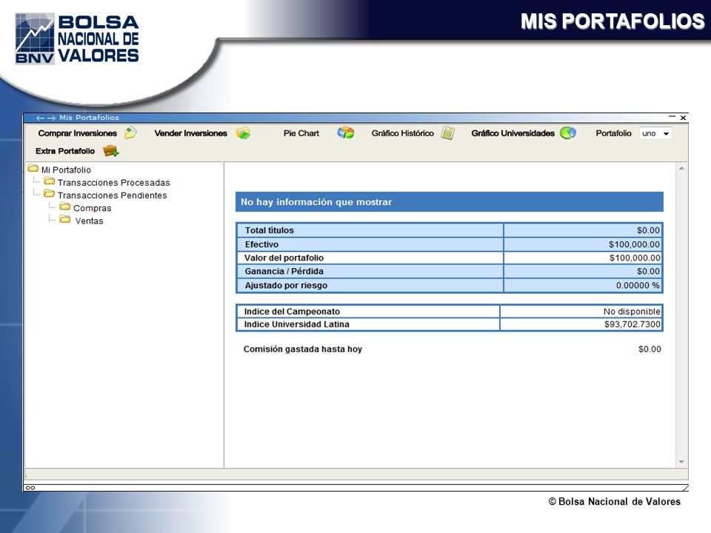Select Gráfico Universidades label
The height and width of the screenshot is (533, 711).
[513, 133]
